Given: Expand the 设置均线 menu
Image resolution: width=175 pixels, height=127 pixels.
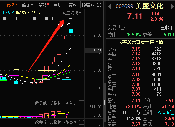Looking at the screenshot, I should [72, 13].
